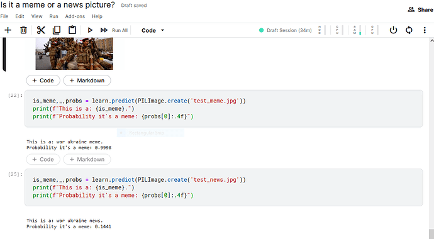Open the File menu
This screenshot has height=239, width=434.
pyautogui.click(x=4, y=16)
